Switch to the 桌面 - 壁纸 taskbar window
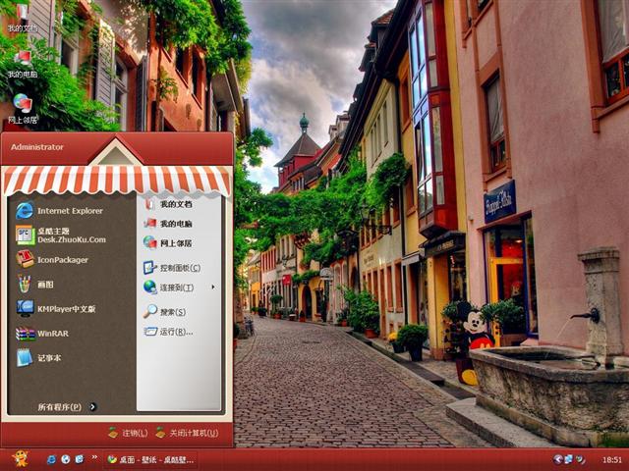 point(150,460)
